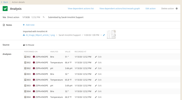The width and height of the screenshot is (182, 100).
Task: Edit the B02 Temperature 66.4 °F row
Action: (x=98, y=63)
